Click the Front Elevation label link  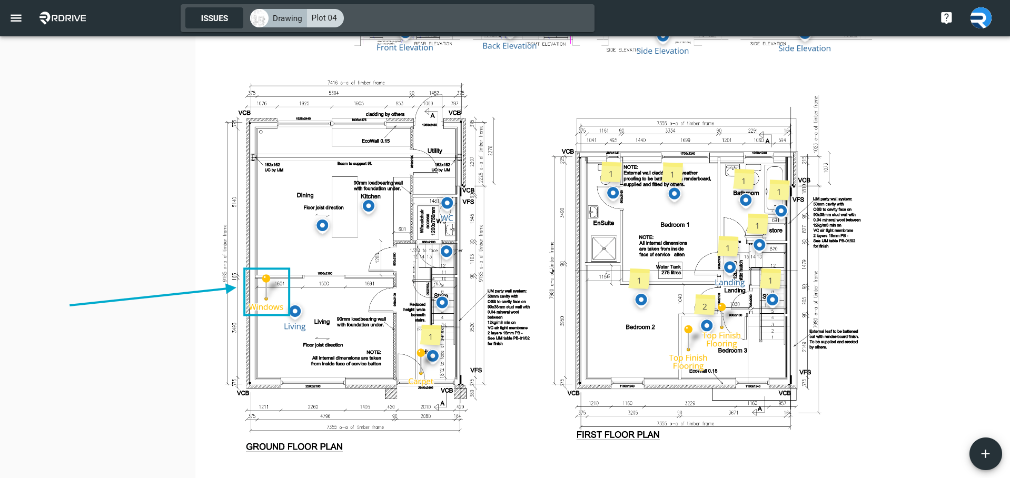pyautogui.click(x=404, y=47)
